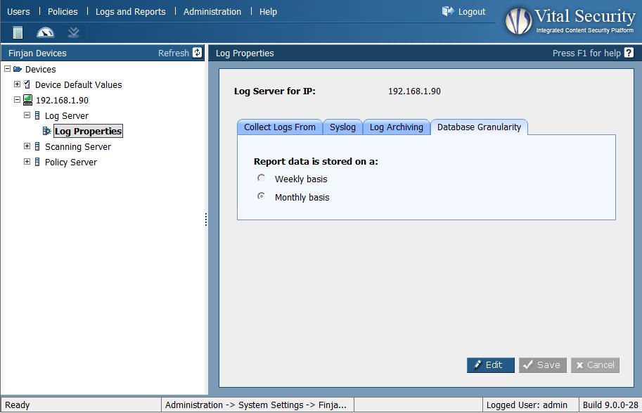Expand the Policy Server node
Viewport: 642px width, 413px height.
pos(27,162)
